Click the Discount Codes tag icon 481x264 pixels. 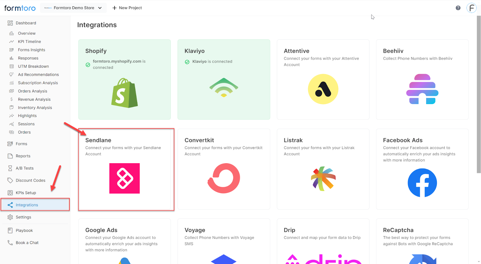[10, 180]
